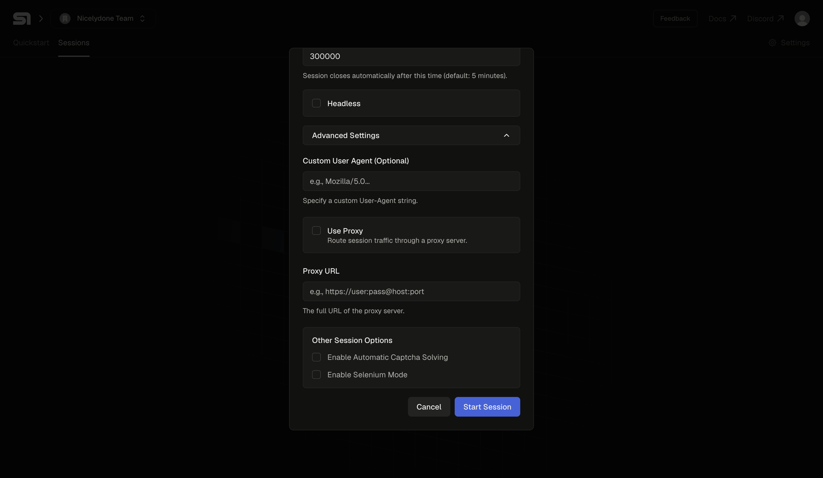Check the Use Proxy checkbox
This screenshot has width=823, height=478.
click(x=316, y=231)
